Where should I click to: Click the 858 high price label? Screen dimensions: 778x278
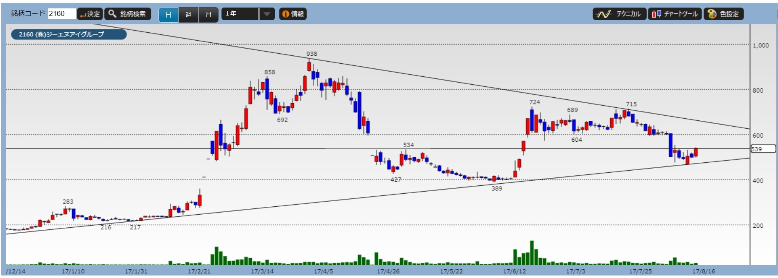(x=270, y=72)
